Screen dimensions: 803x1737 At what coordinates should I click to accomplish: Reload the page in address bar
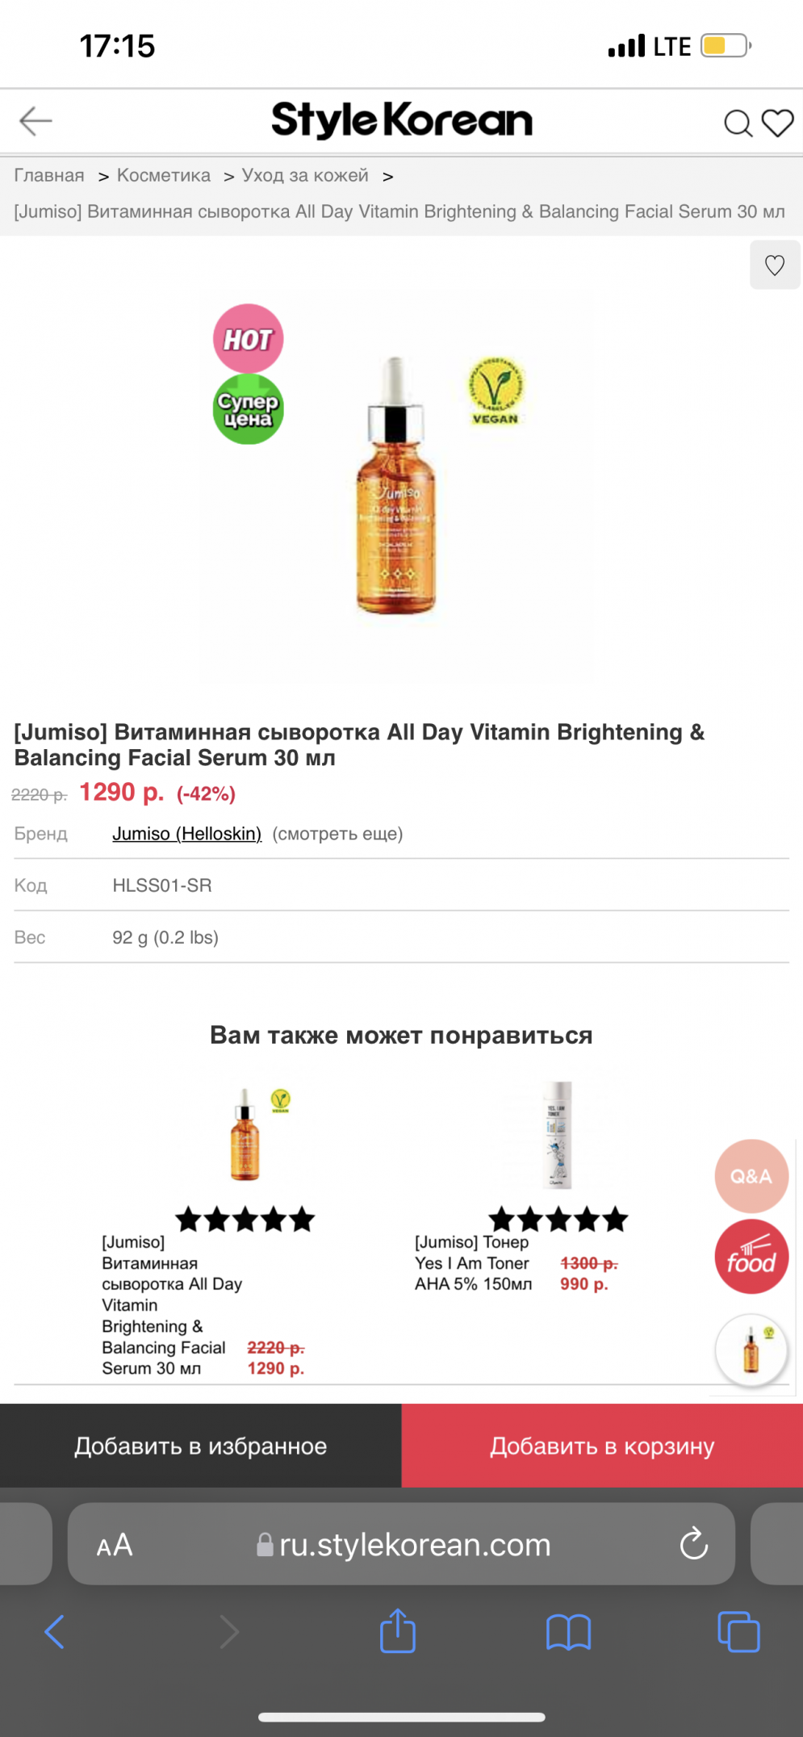[693, 1544]
